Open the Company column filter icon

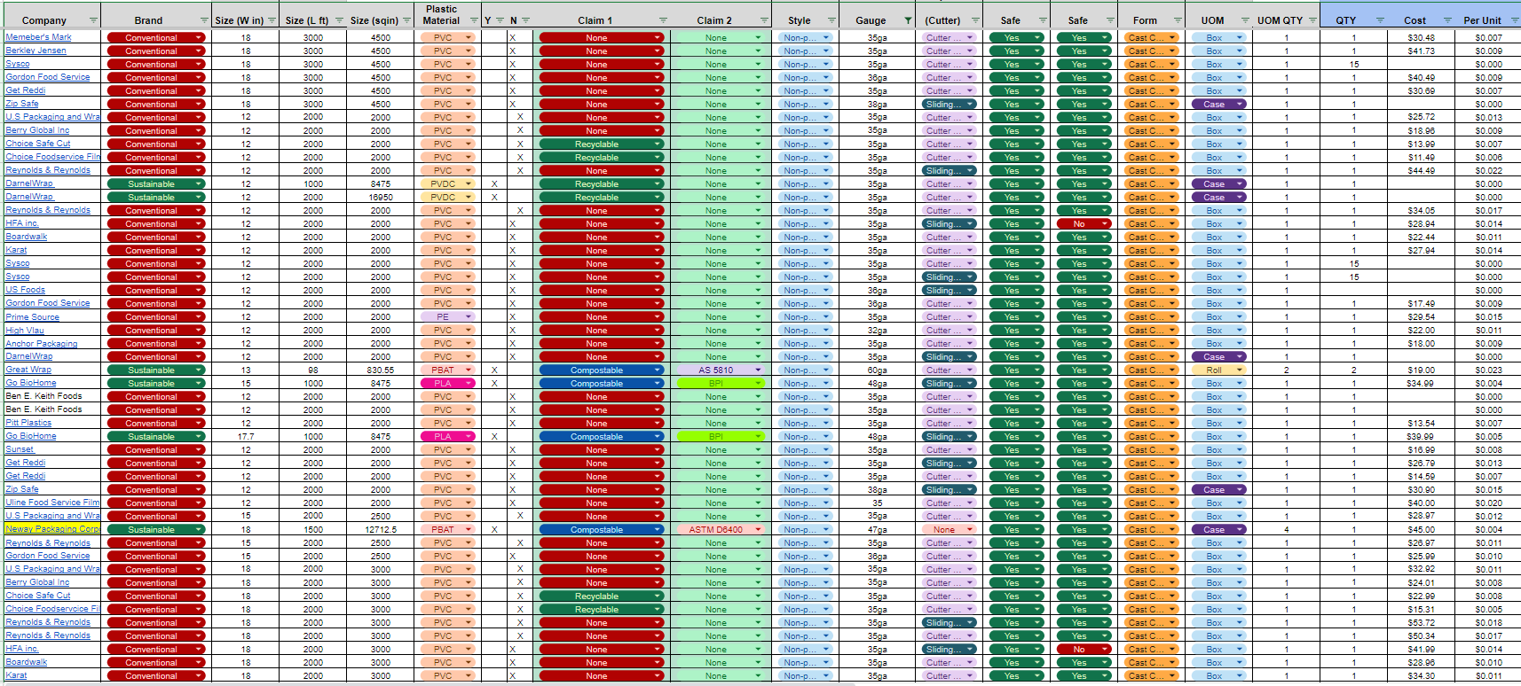tap(93, 20)
